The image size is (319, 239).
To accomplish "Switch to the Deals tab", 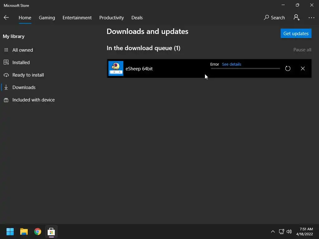I will pyautogui.click(x=137, y=18).
